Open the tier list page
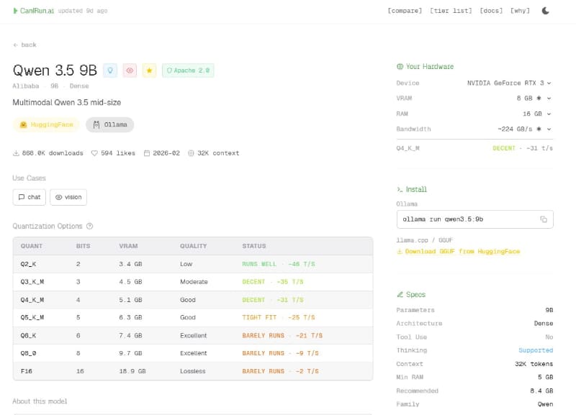576x415 pixels. [x=451, y=11]
